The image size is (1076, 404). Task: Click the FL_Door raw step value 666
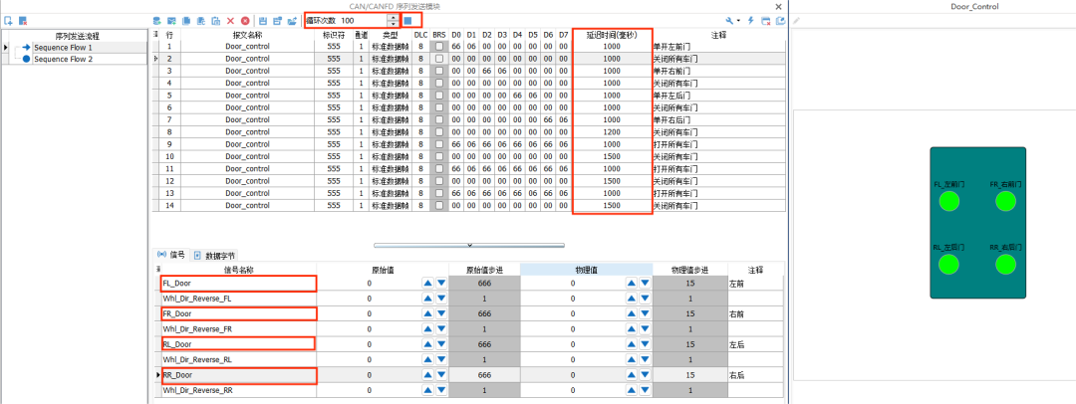484,283
